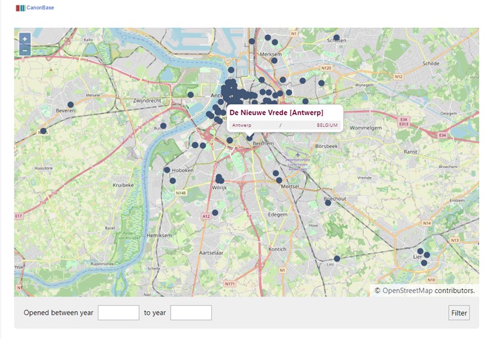This screenshot has height=339, width=490.
Task: Pick the map marker at Lint
Action: click(337, 258)
